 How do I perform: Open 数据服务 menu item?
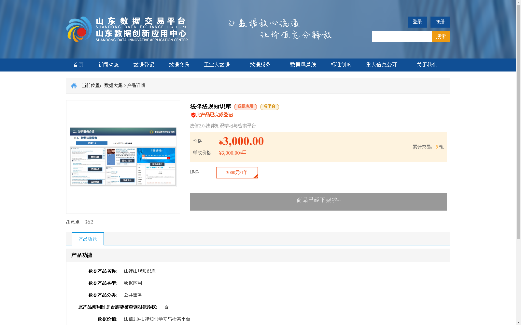260,65
